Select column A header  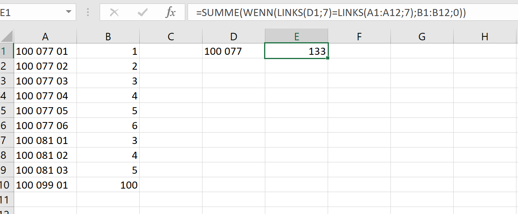[x=46, y=37]
